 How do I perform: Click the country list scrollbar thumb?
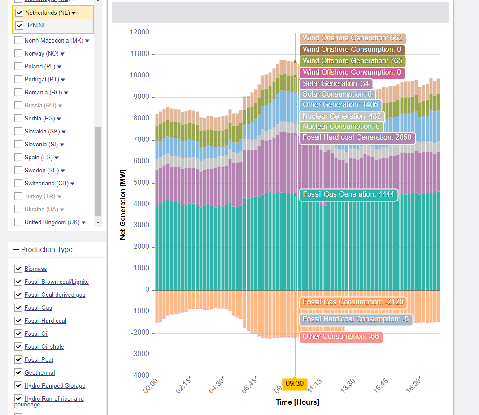click(x=98, y=171)
